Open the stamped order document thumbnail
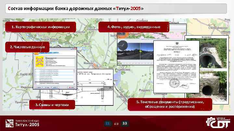Image resolution: width=234 pixels, height=131 pixels. (176, 67)
